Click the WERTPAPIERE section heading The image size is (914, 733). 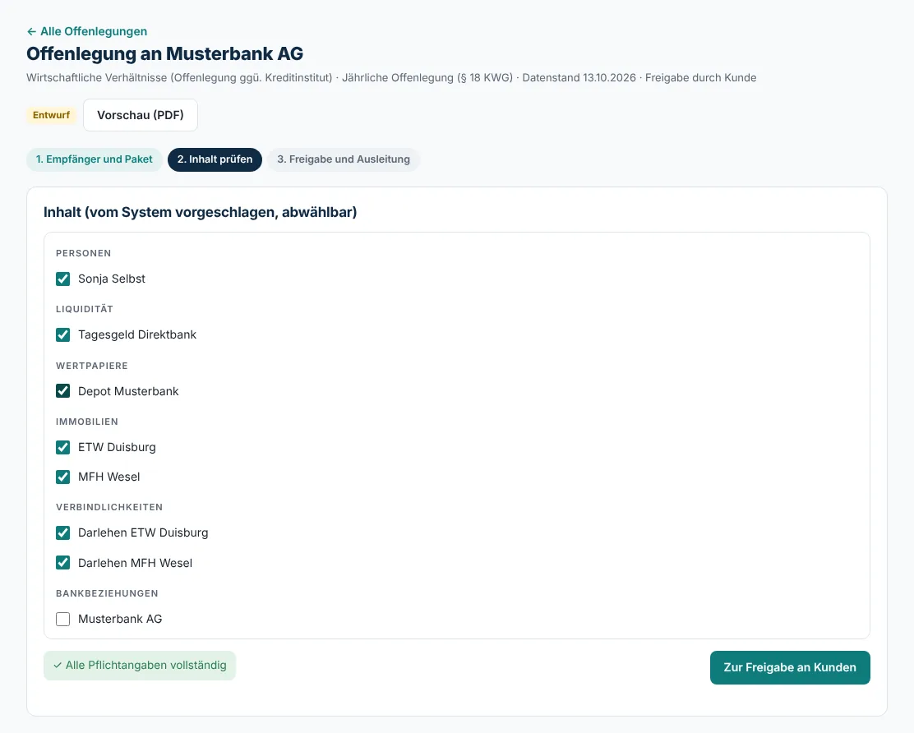pyautogui.click(x=91, y=366)
